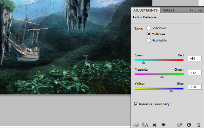Delete this adjustment layer trash icon
204x128 pixels.
pyautogui.click(x=199, y=125)
